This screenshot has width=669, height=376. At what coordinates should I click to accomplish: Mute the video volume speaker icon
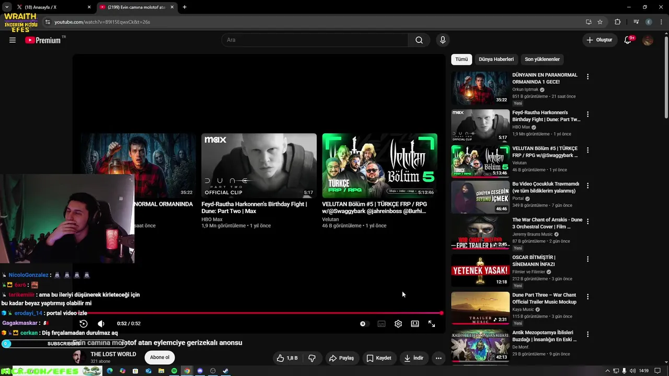point(101,324)
